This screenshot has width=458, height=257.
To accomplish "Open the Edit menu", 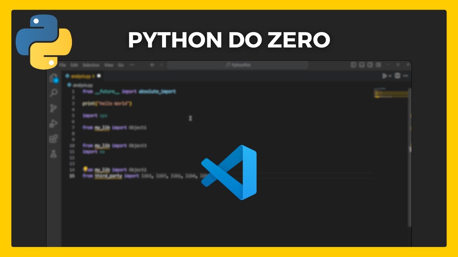I will [x=74, y=65].
